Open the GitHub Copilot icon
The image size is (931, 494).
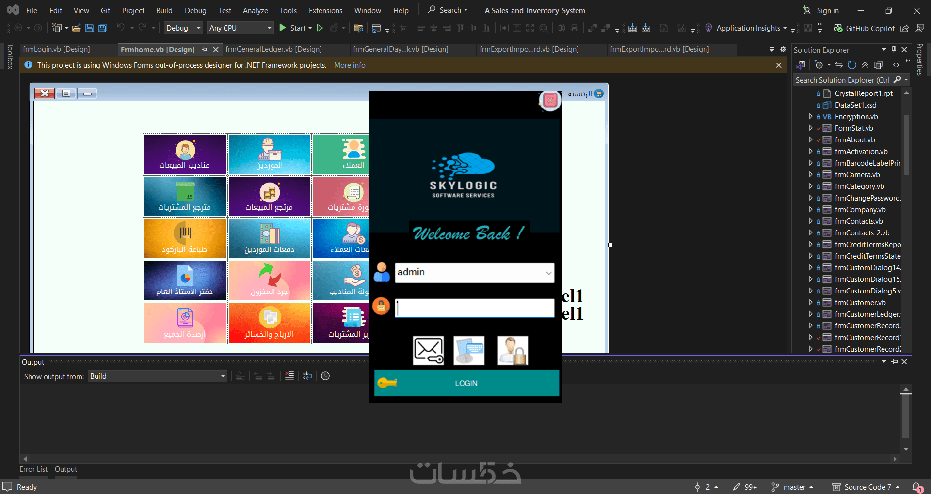coord(837,28)
